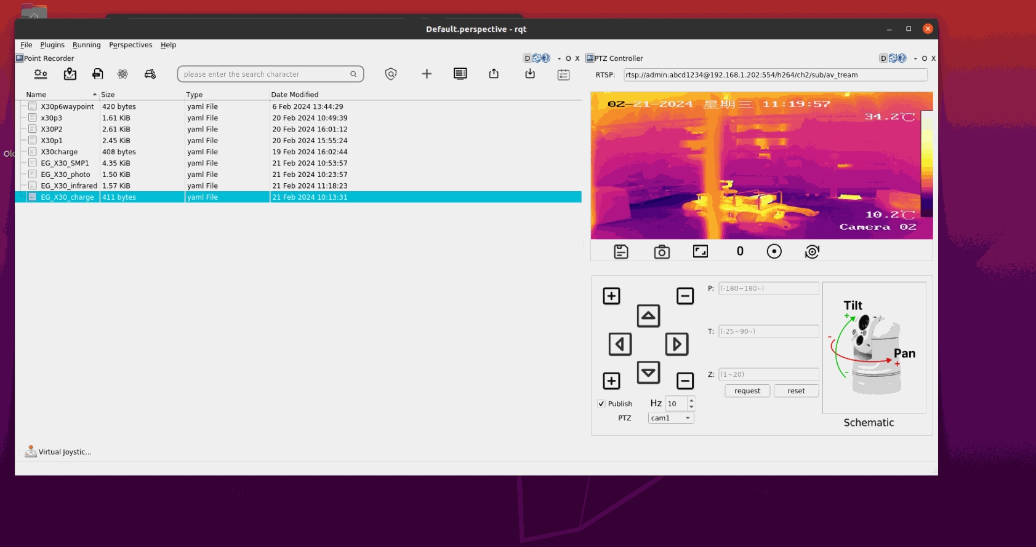Increase the Hz value with up stepper
The image size is (1036, 547).
[691, 400]
